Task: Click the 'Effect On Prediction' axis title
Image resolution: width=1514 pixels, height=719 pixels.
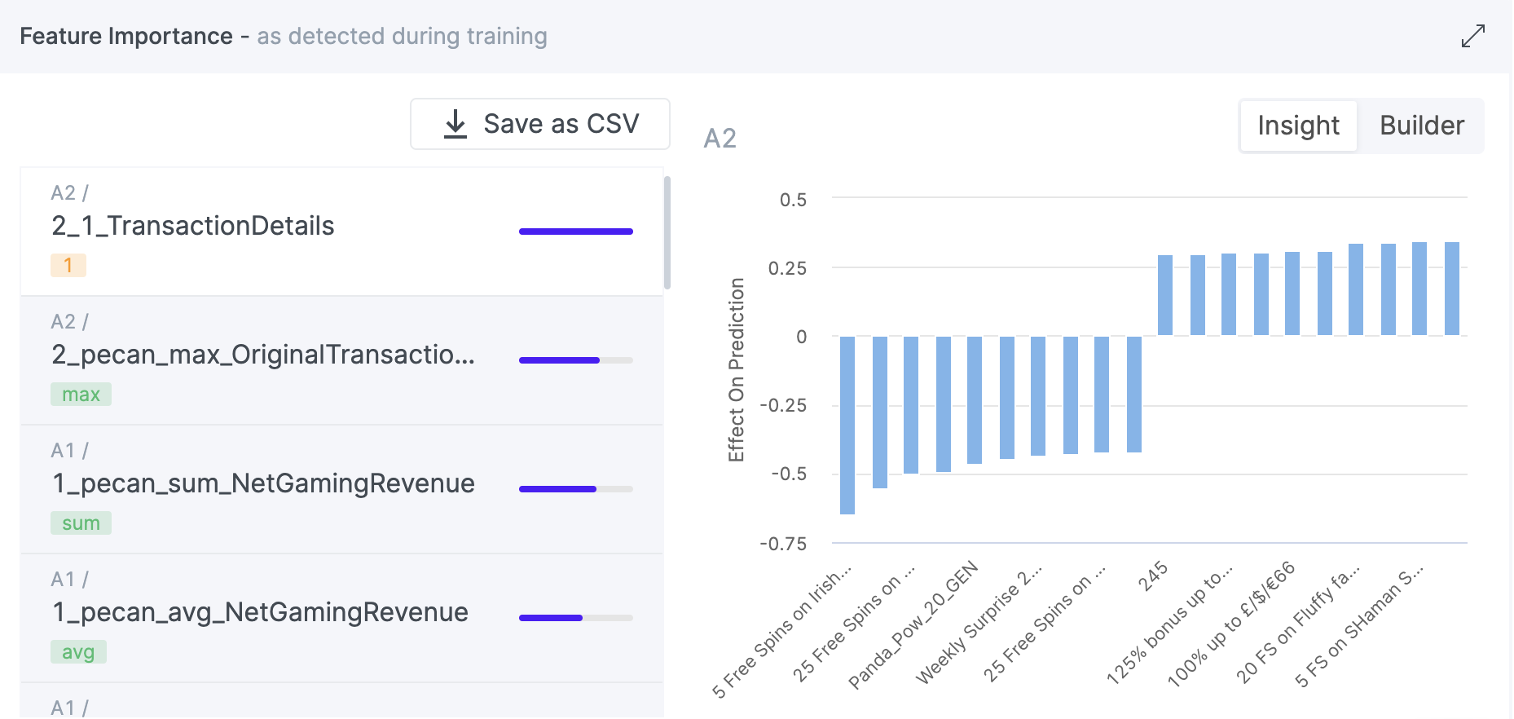Action: pyautogui.click(x=736, y=370)
